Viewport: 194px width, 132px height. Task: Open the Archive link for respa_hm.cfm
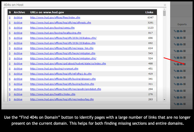pyautogui.click(x=18, y=48)
